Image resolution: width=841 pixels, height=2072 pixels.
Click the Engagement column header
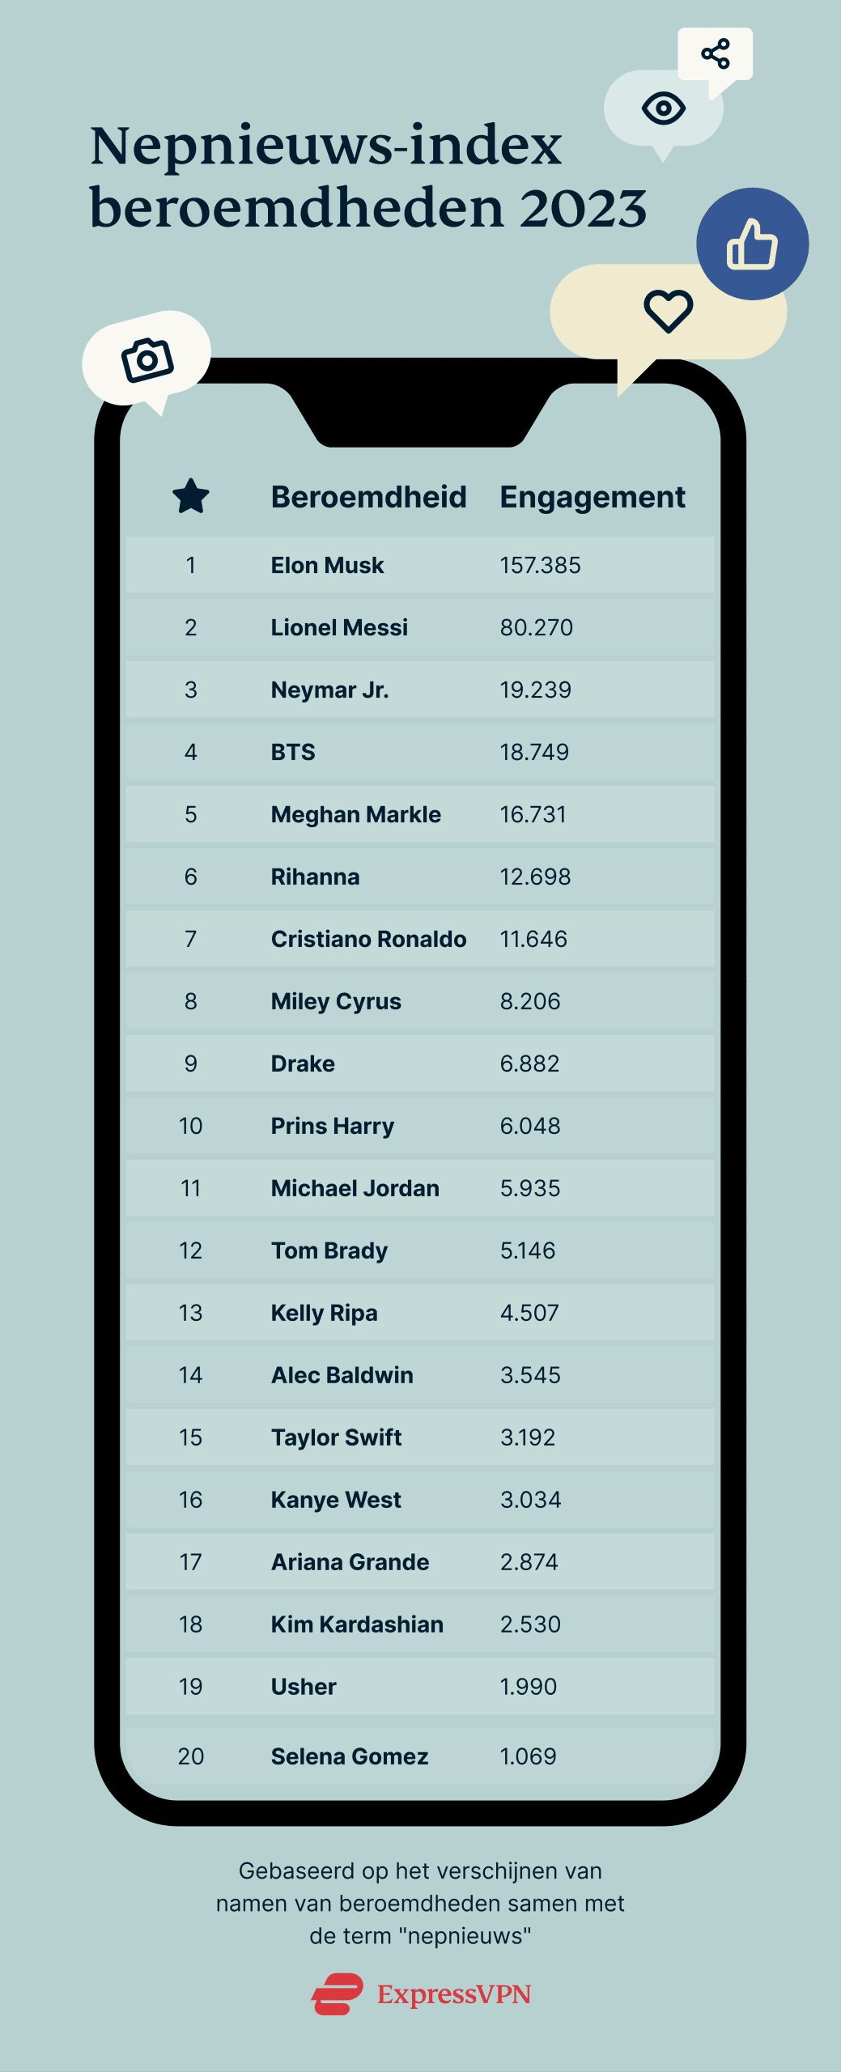tap(593, 497)
